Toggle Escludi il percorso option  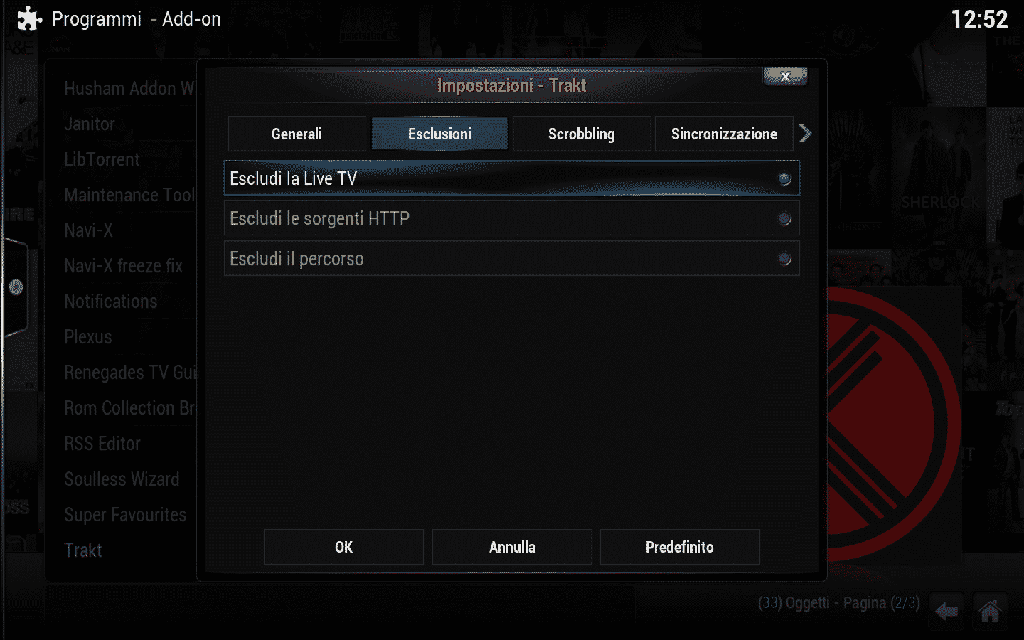point(512,259)
